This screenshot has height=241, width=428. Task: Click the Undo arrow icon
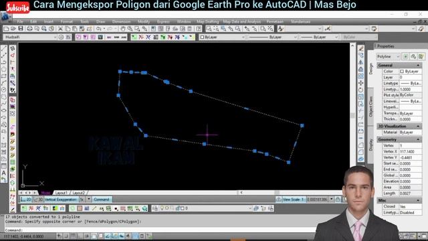99,29
